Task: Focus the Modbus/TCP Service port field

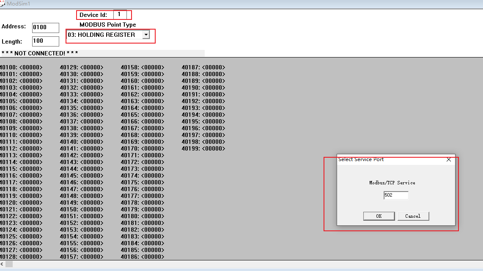Action: pyautogui.click(x=396, y=195)
